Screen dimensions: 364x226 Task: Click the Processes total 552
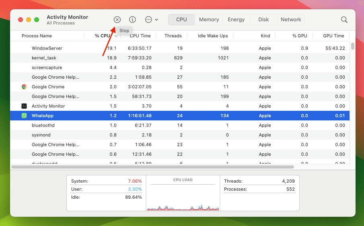coord(290,189)
